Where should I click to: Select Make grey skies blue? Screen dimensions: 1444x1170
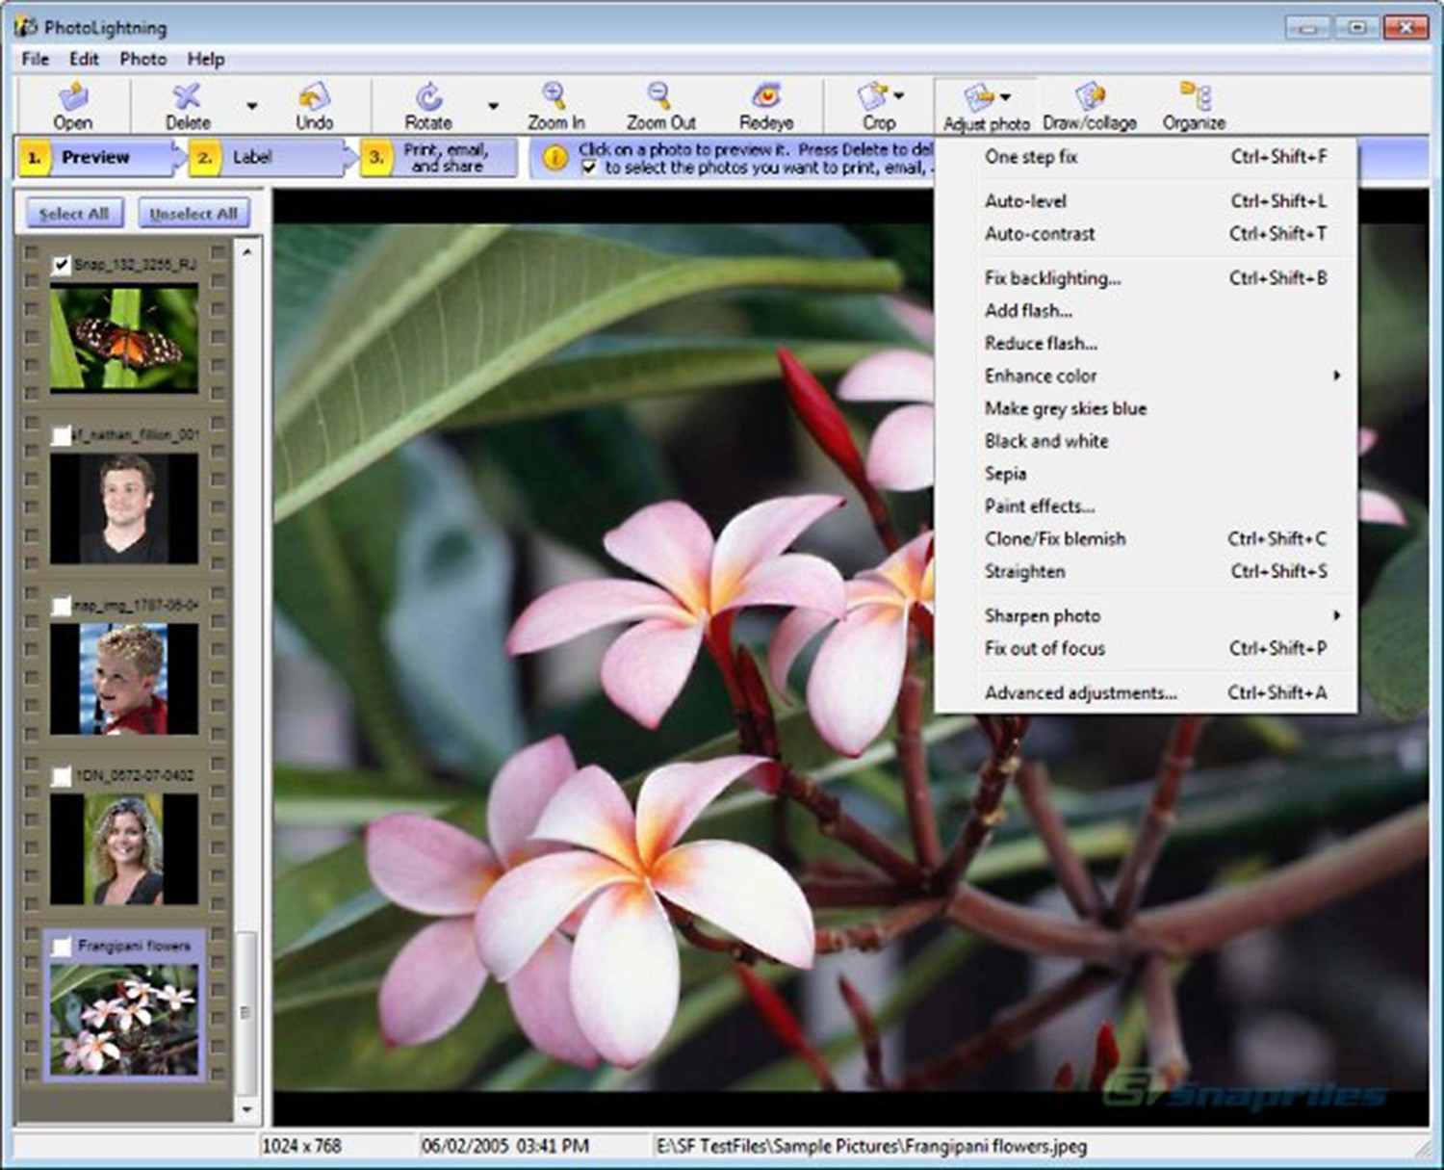[x=1146, y=408]
